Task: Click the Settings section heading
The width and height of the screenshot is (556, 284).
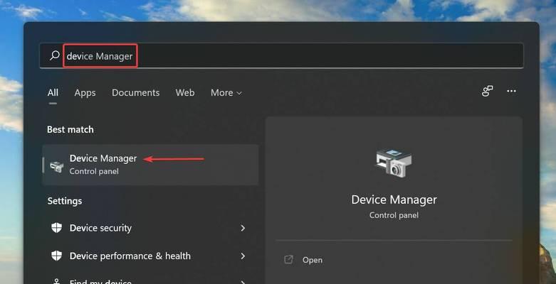Action: pos(65,201)
